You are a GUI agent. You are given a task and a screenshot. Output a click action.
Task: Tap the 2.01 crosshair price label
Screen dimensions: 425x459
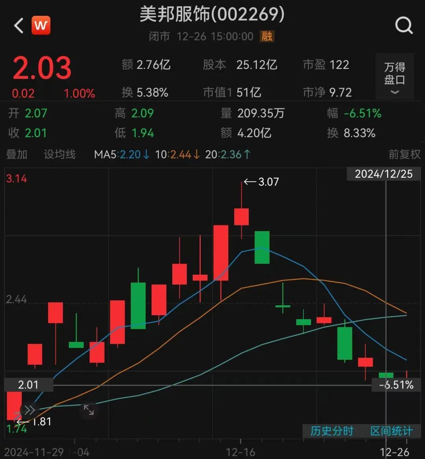(x=28, y=385)
